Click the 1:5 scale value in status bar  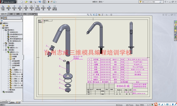149,105
